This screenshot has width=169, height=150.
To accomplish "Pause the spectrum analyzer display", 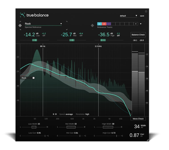I will point(53,114).
